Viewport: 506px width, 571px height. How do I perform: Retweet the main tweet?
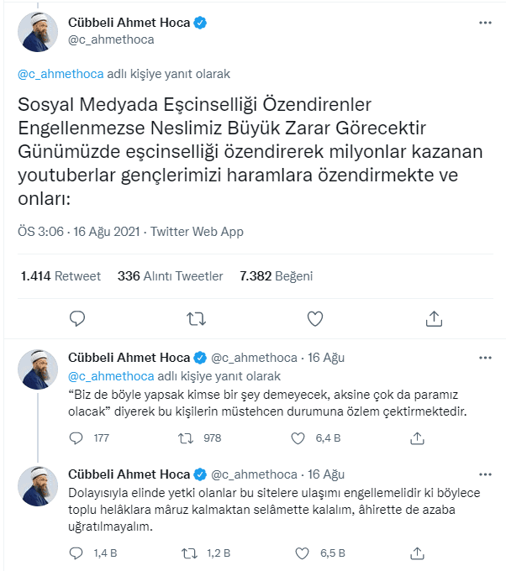point(196,318)
